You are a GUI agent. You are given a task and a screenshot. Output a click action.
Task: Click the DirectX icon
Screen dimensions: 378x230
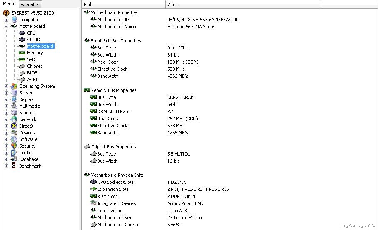click(x=14, y=126)
